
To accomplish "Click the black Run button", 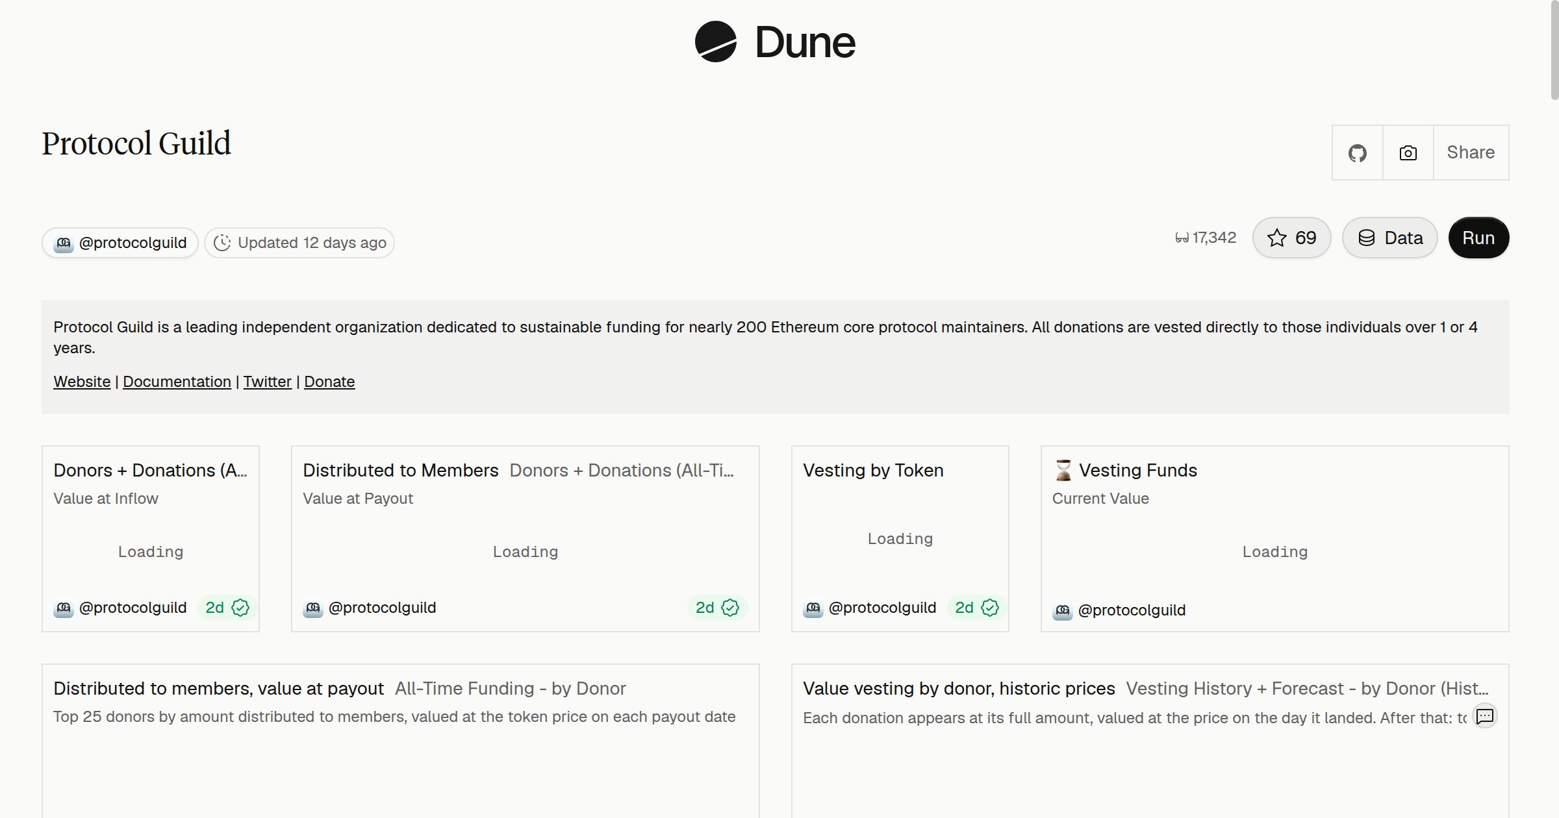I will click(x=1478, y=238).
